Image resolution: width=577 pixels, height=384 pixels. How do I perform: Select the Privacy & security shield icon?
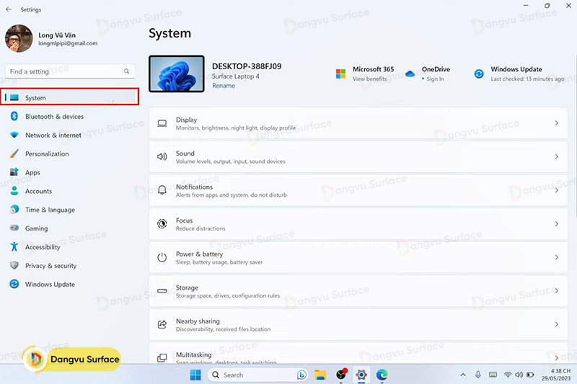point(14,266)
